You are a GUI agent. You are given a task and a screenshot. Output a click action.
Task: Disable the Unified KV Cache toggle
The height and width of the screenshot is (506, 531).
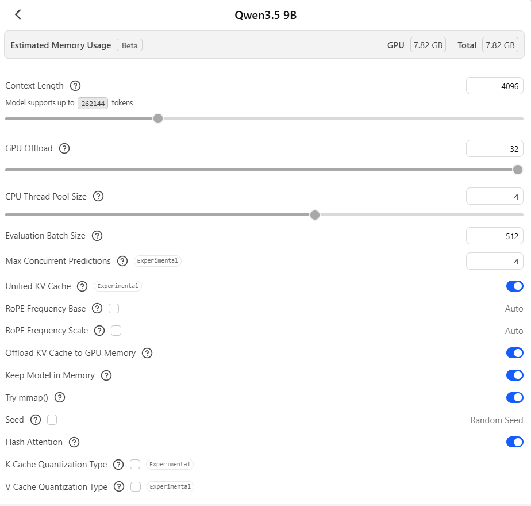click(x=514, y=286)
